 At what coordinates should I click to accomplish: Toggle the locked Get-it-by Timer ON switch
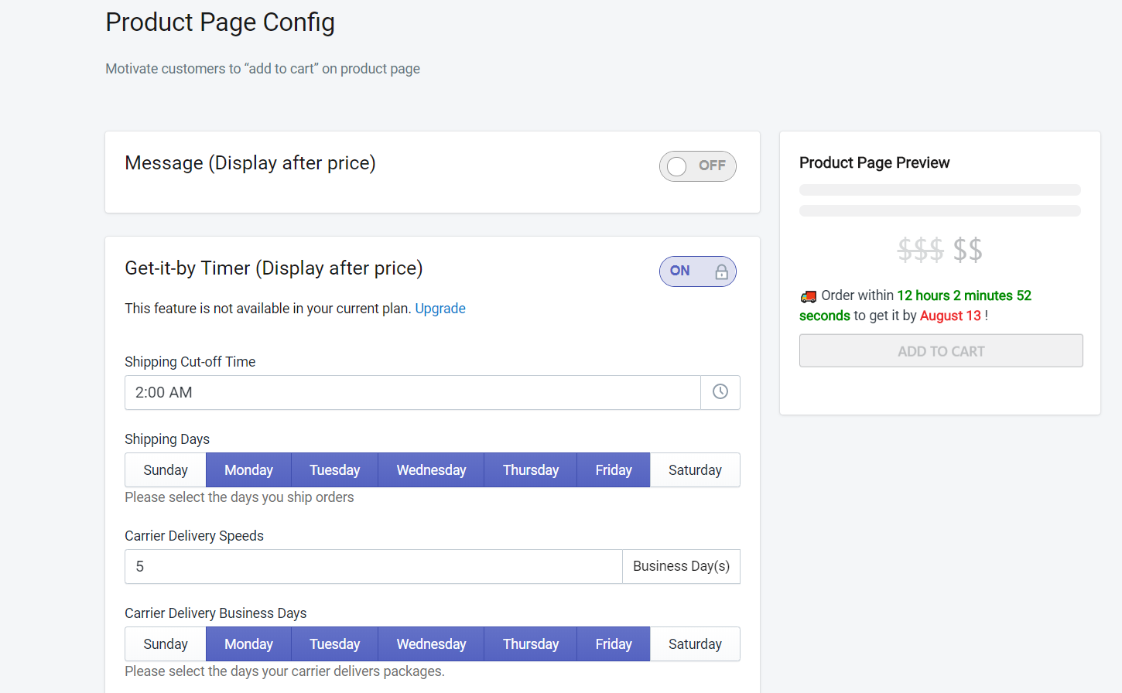pyautogui.click(x=697, y=271)
